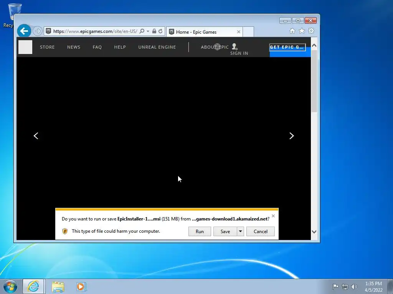Click the GET EPIC GAMES button
The width and height of the screenshot is (393, 294).
(x=287, y=47)
